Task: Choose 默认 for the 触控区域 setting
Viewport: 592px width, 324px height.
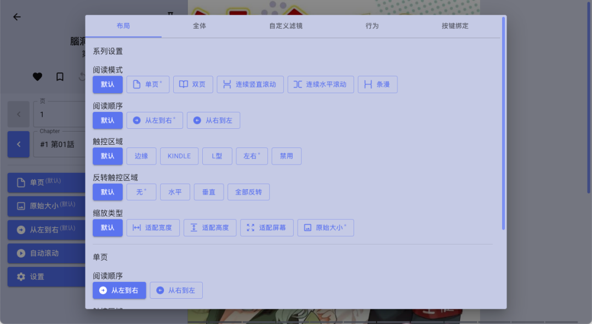Action: point(107,156)
